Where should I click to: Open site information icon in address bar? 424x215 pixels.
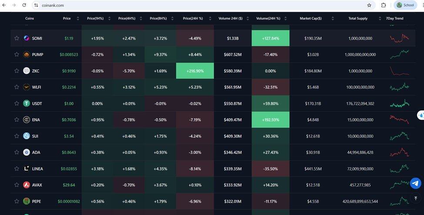(x=36, y=5)
